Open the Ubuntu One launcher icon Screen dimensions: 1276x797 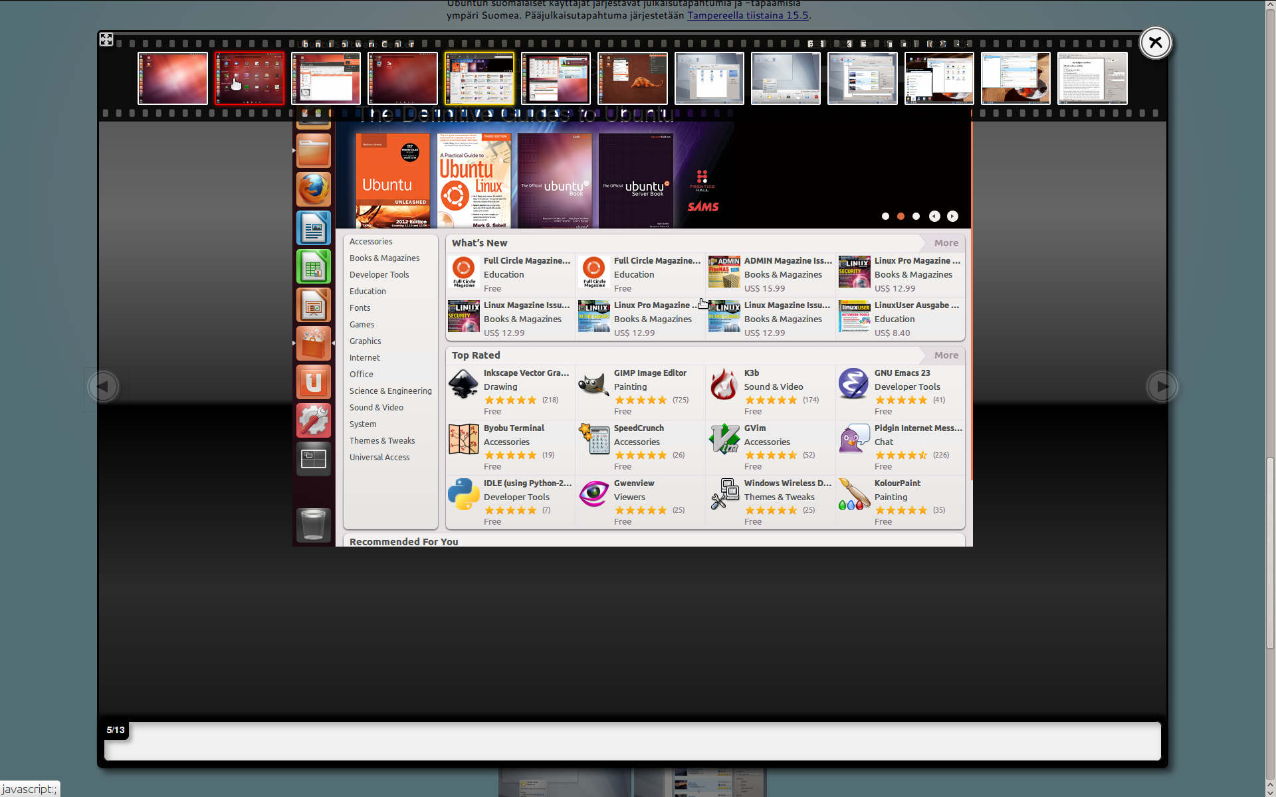pos(313,382)
